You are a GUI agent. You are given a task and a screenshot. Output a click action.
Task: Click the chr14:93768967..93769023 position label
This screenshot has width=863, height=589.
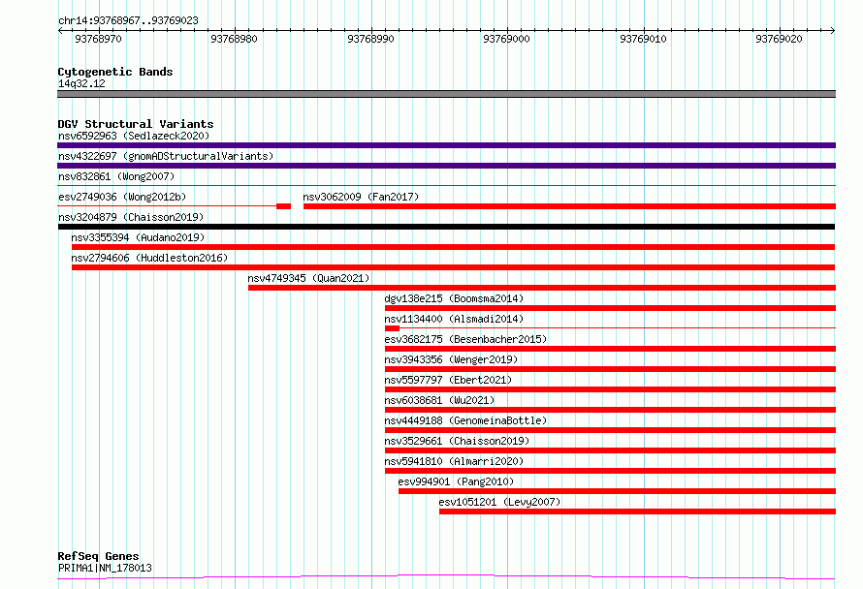pos(128,20)
